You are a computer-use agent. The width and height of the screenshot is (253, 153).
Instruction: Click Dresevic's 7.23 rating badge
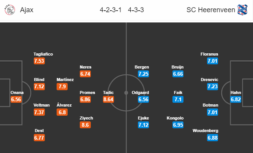pyautogui.click(x=212, y=86)
